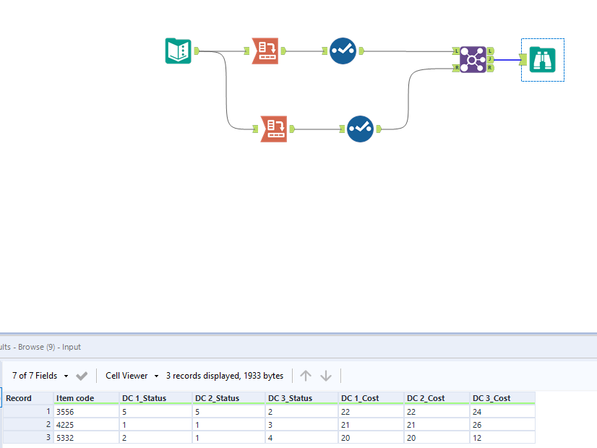Expand the "7 of 7 Fields" dropdown
597x448 pixels.
point(34,376)
